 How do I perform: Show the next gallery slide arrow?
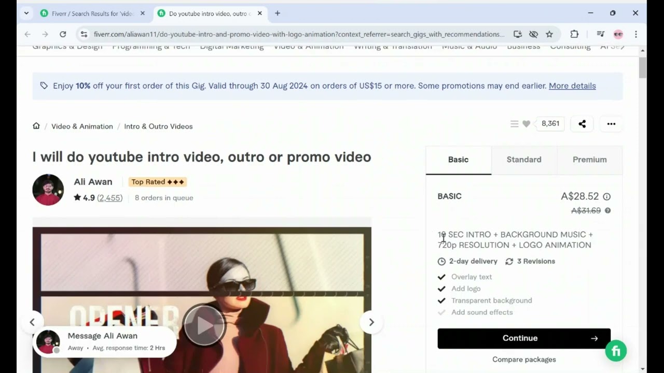coord(371,322)
